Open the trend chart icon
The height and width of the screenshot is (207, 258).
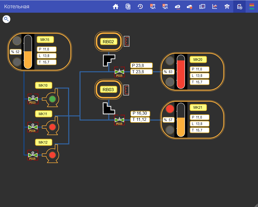click(x=215, y=6)
